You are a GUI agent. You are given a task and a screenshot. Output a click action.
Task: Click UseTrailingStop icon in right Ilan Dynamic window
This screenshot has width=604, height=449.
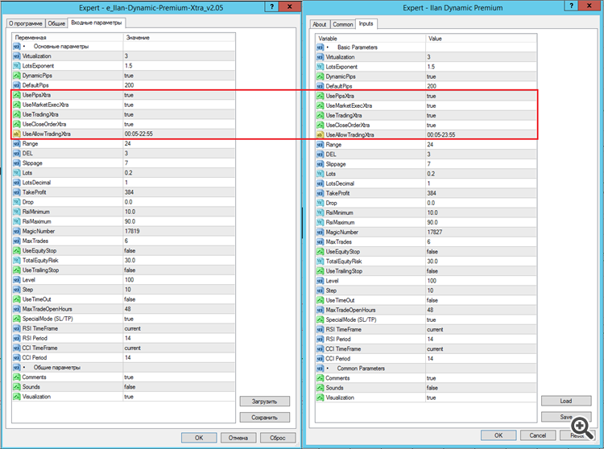[320, 271]
